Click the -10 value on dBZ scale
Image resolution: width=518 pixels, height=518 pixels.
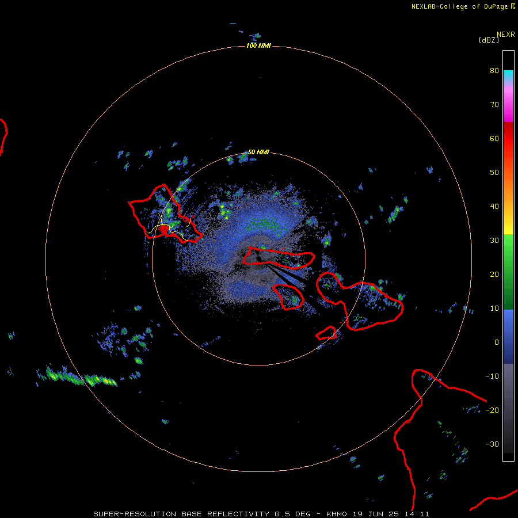[492, 376]
